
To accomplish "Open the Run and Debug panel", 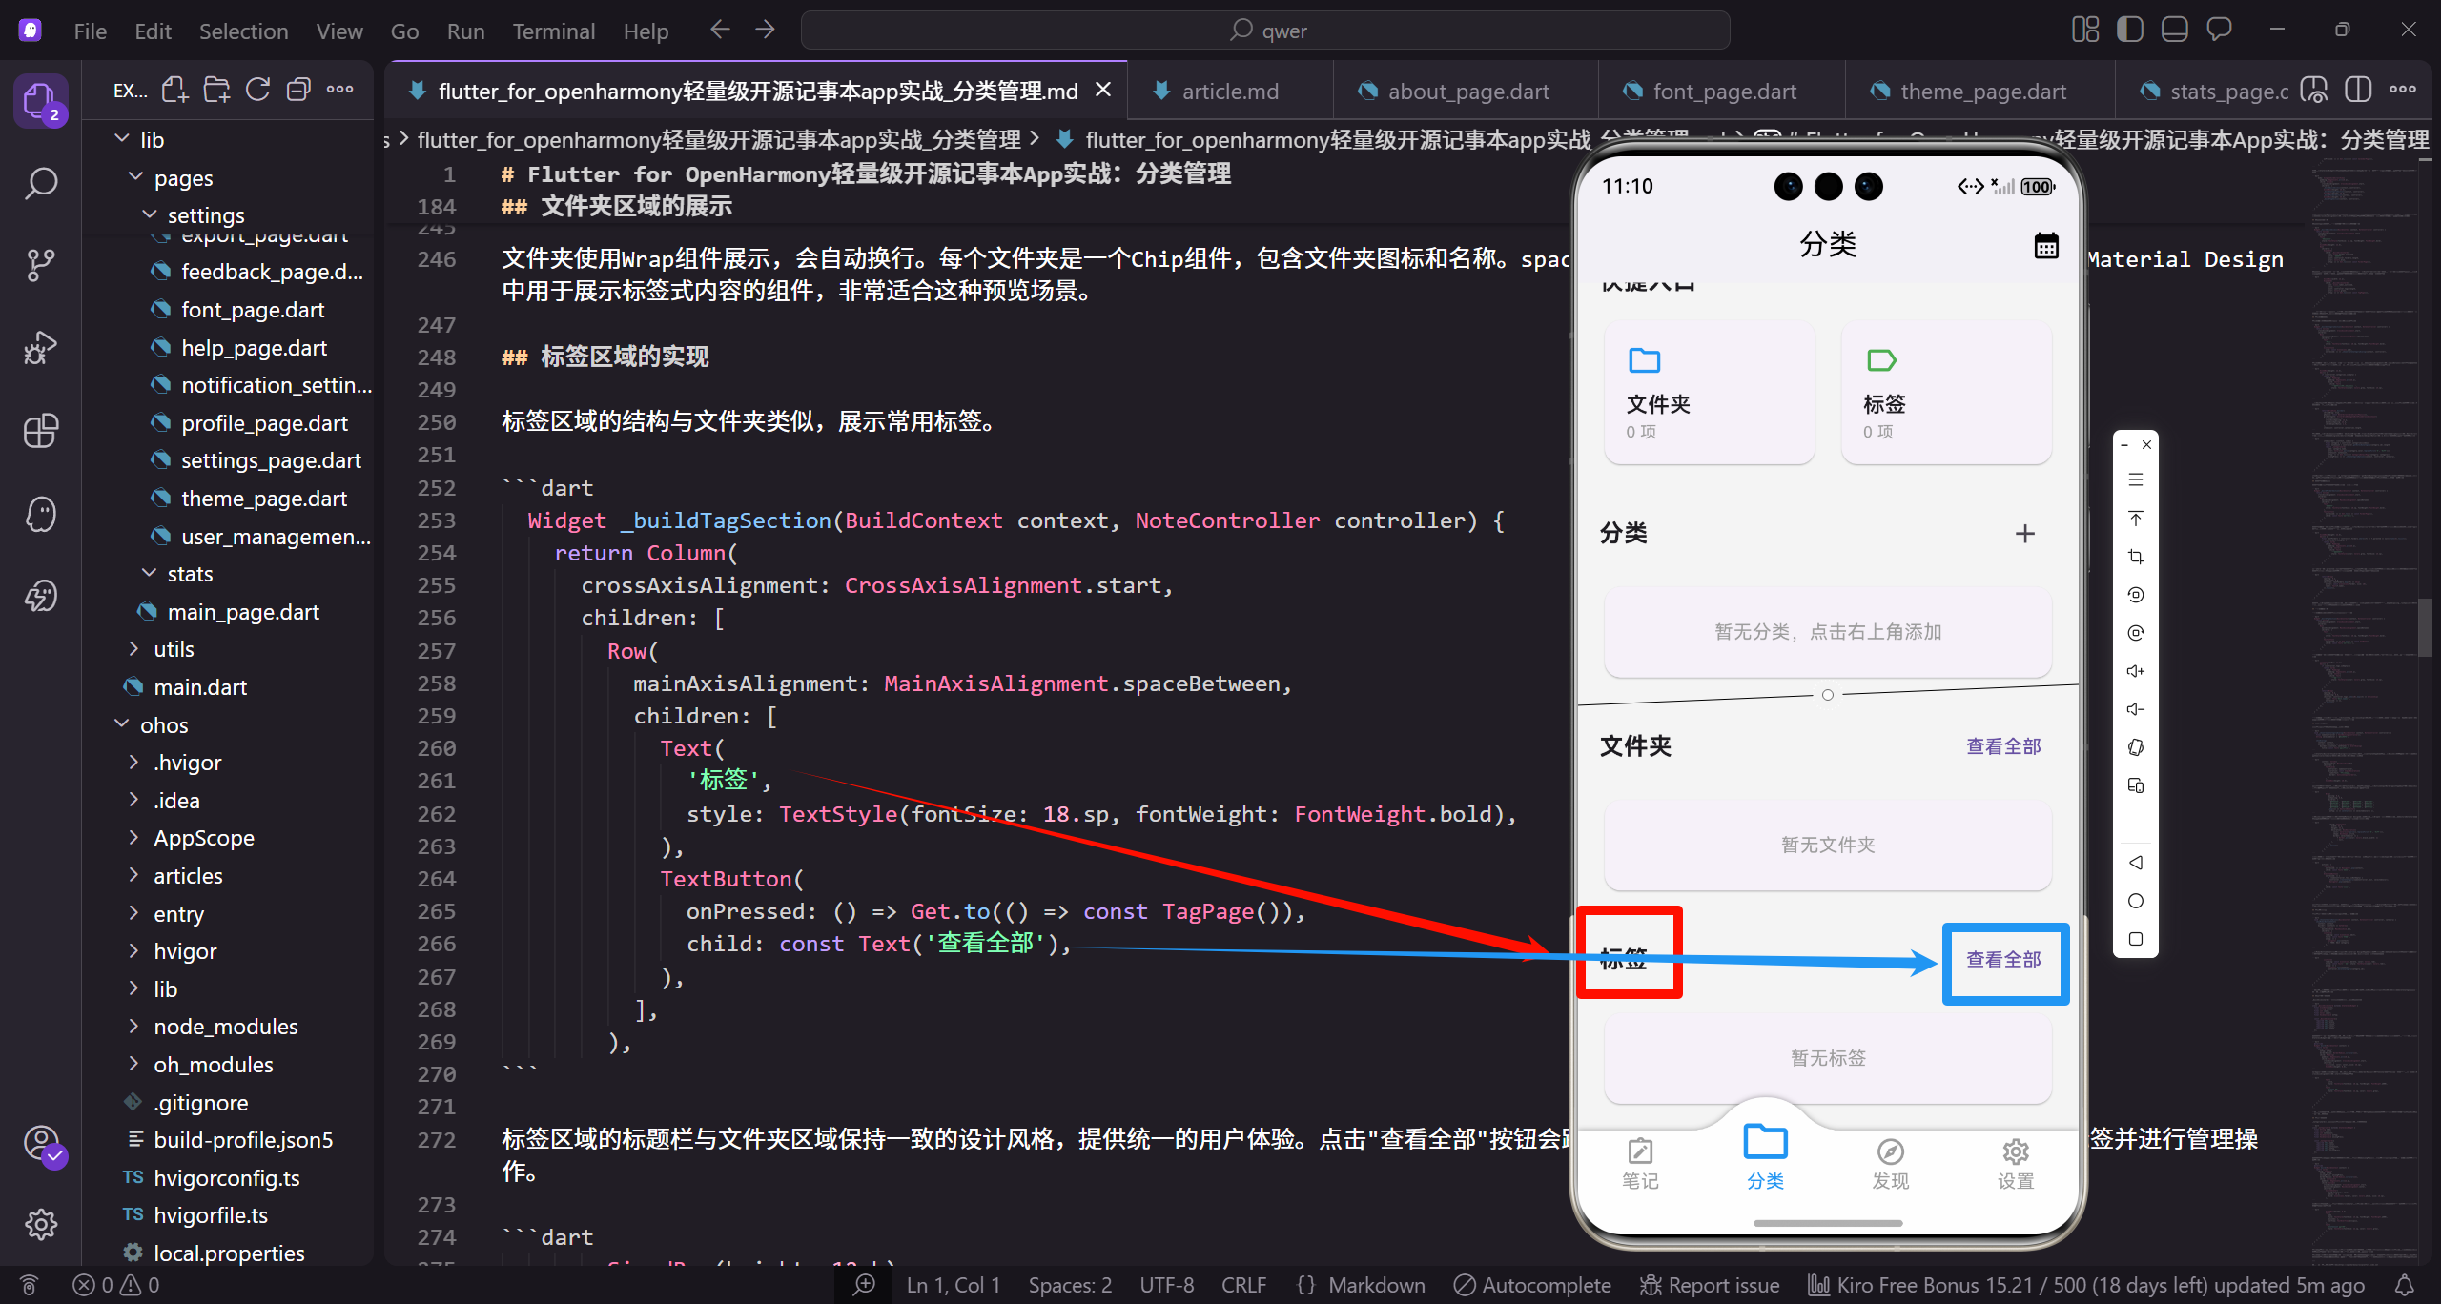I will pos(40,347).
